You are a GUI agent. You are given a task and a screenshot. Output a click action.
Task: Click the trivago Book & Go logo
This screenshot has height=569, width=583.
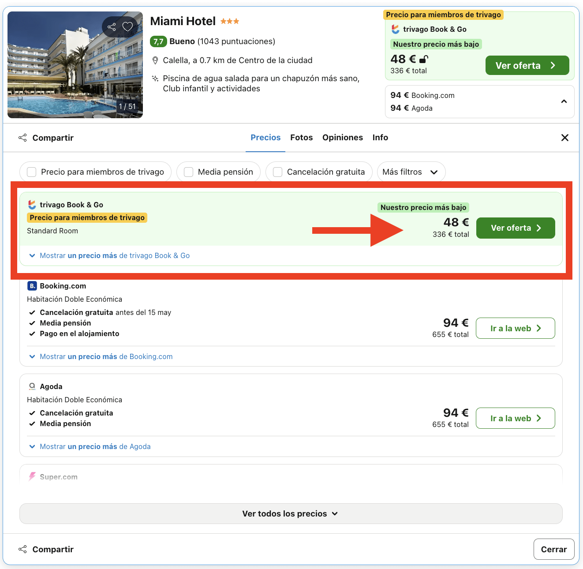[x=31, y=204]
